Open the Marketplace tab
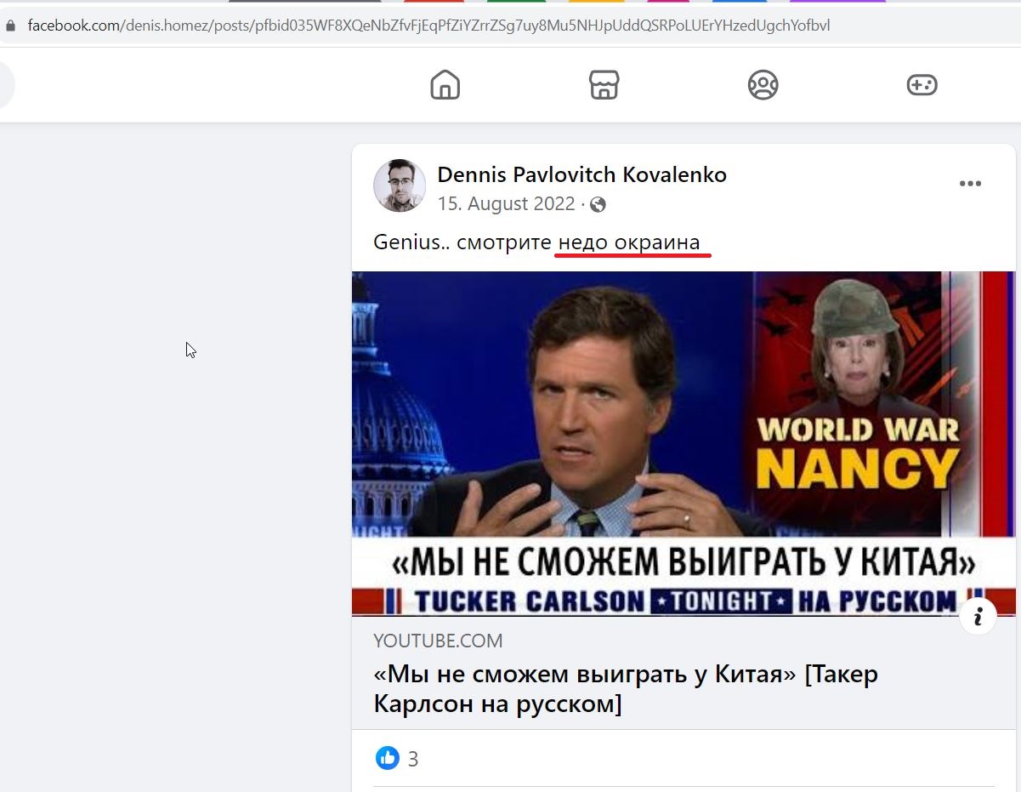The image size is (1021, 792). 604,85
